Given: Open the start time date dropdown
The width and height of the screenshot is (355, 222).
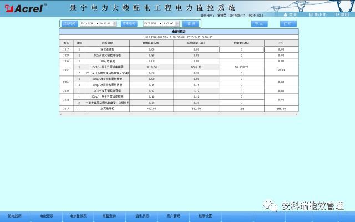Looking at the screenshot, I should pyautogui.click(x=99, y=24).
